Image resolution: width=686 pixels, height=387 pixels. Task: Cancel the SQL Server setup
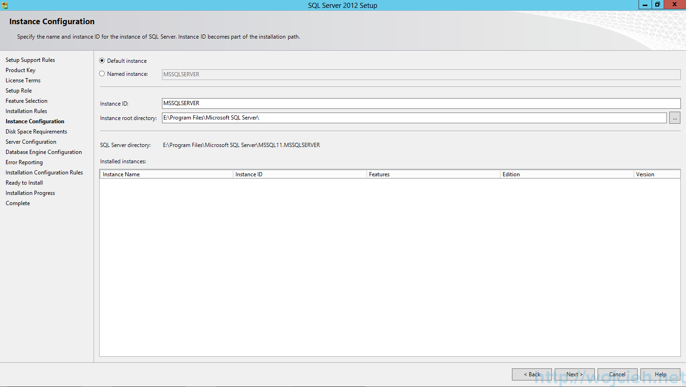coord(618,374)
